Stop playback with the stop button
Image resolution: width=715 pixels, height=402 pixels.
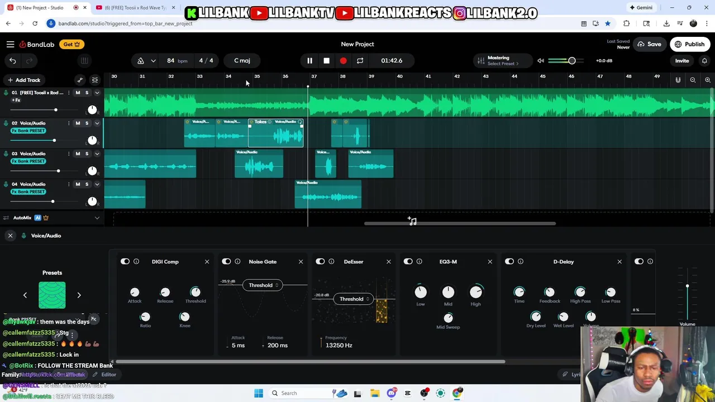pos(326,60)
